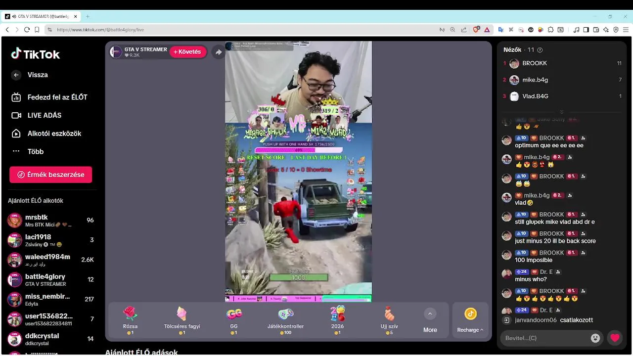Open the music note playlist icon
The height and width of the screenshot is (356, 633).
point(576,30)
